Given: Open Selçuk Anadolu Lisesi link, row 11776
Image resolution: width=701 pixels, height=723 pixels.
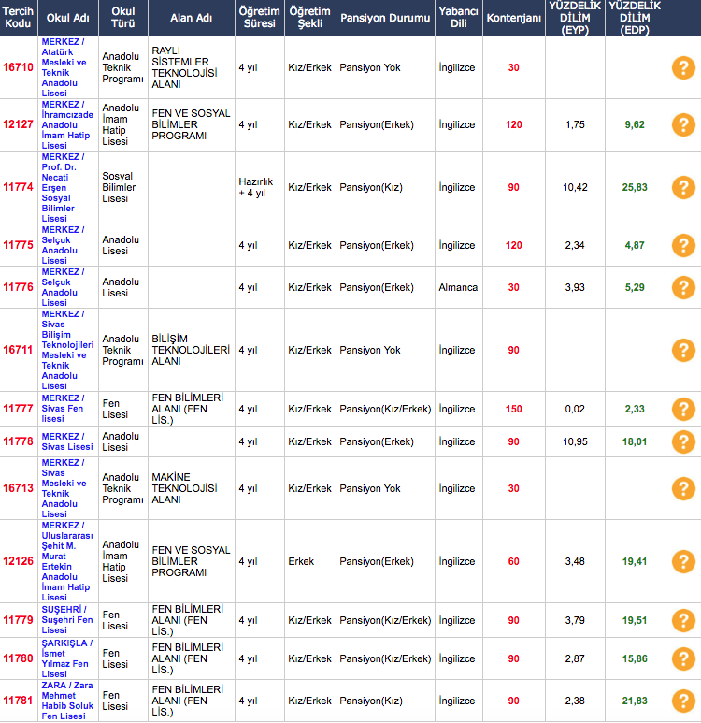Looking at the screenshot, I should coord(63,287).
